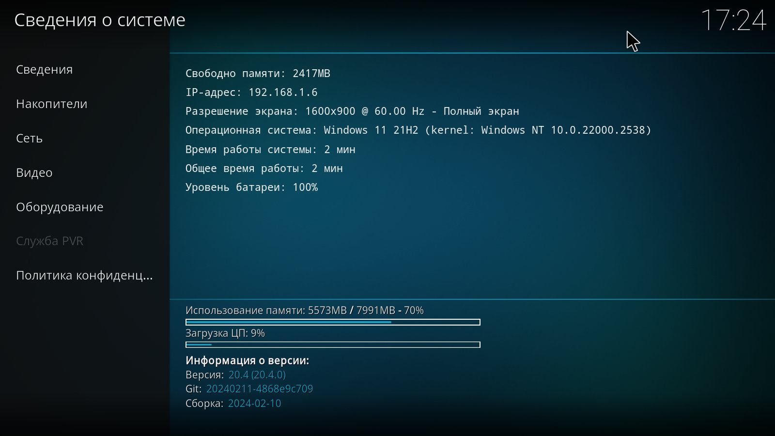
Task: Select the Служба PVR item
Action: [49, 241]
